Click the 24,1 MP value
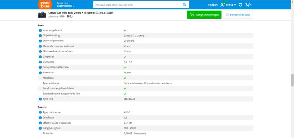 coord(128,123)
